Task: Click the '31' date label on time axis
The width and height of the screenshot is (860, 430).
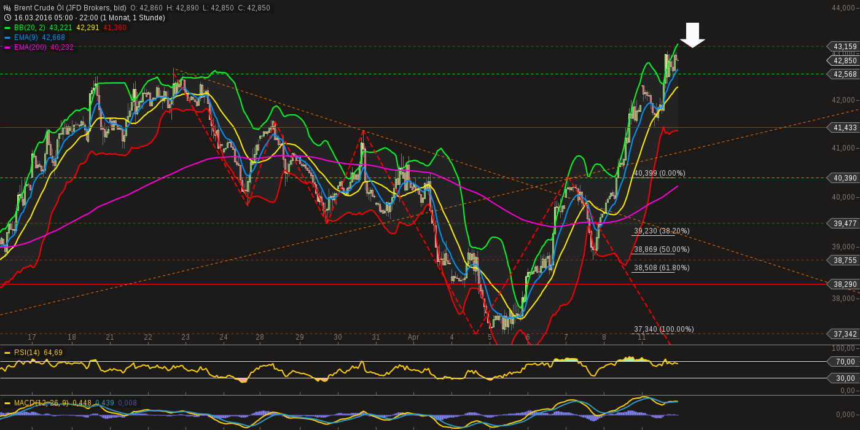Action: click(376, 338)
